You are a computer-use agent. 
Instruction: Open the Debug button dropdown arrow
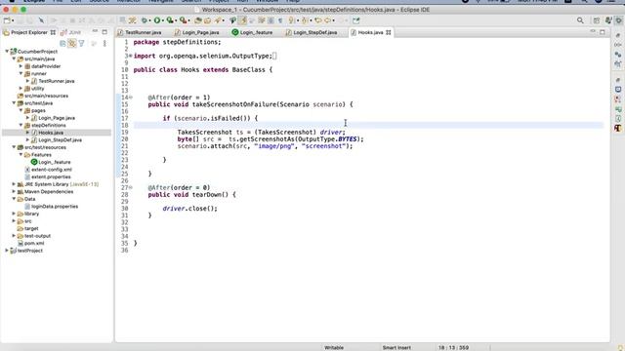149,20
